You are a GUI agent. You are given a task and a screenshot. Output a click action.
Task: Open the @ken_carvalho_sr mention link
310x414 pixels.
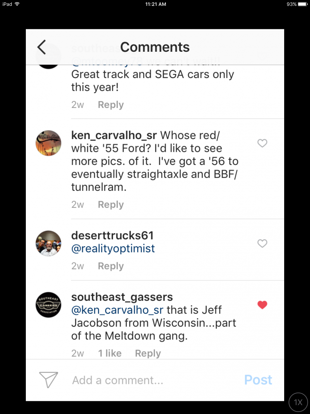tap(117, 310)
